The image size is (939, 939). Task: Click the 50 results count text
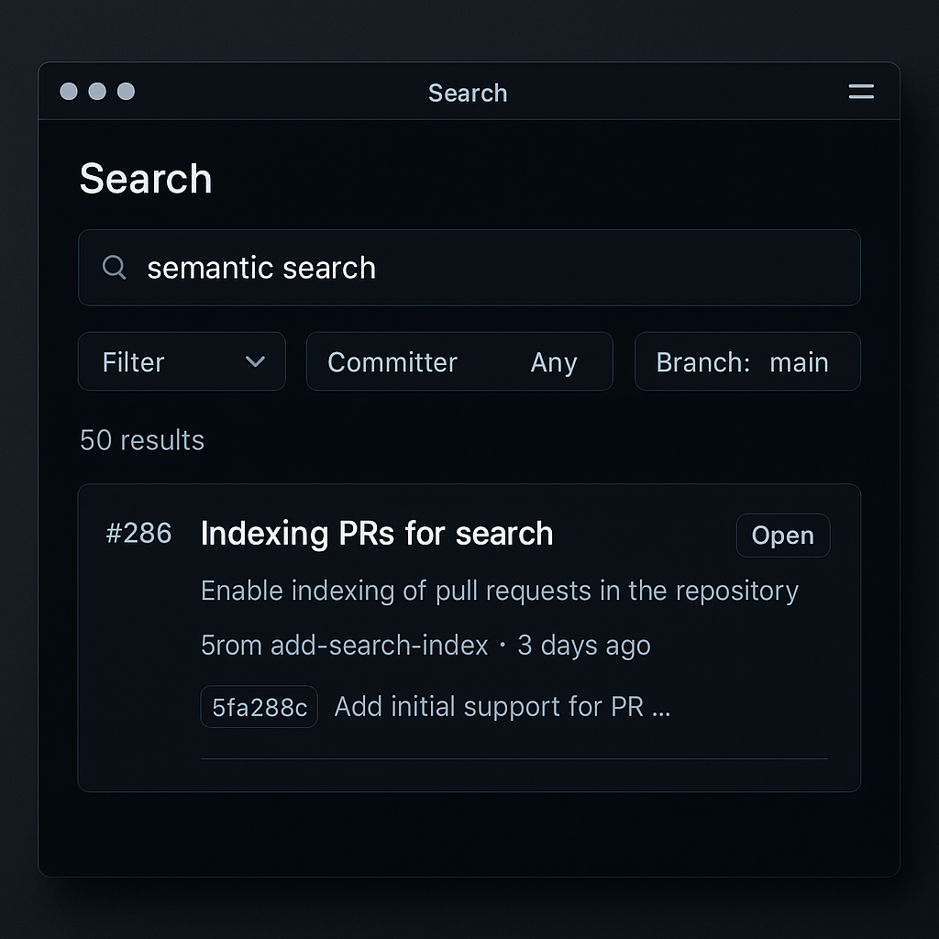pos(141,440)
